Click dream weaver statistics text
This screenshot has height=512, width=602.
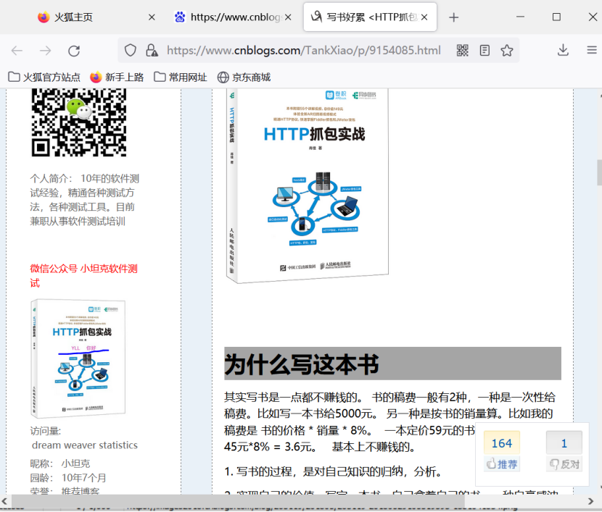[x=84, y=445]
